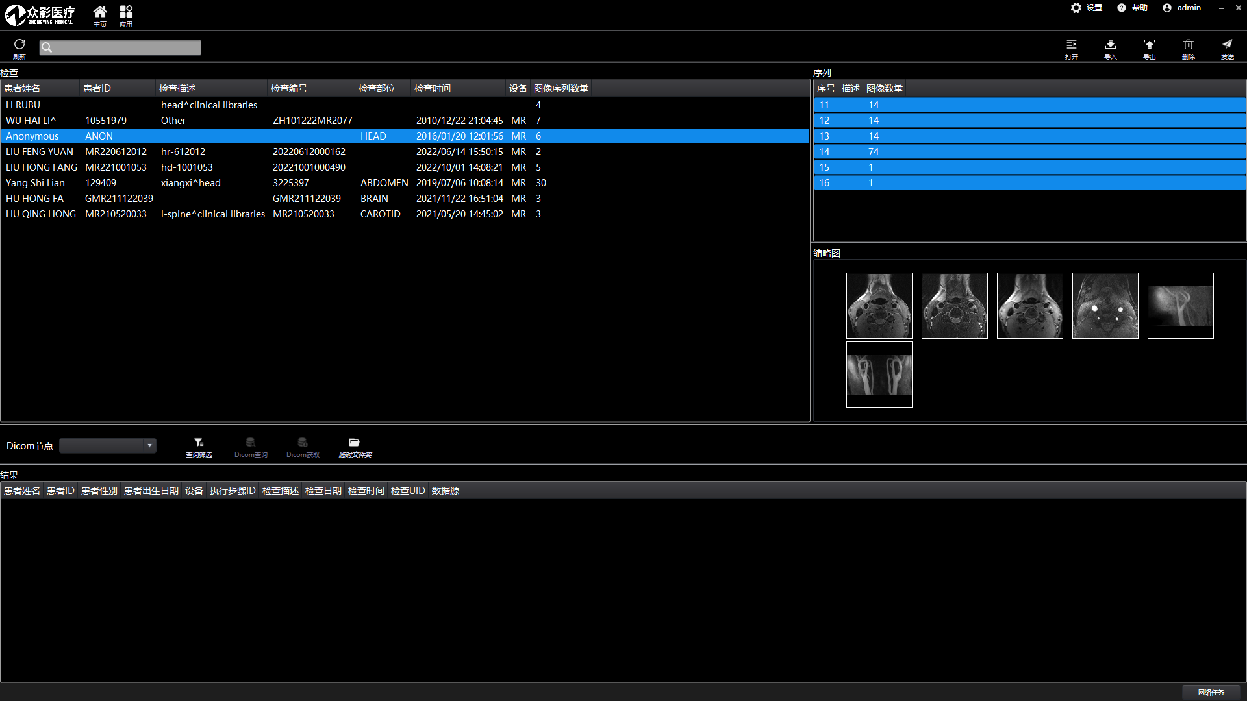
Task: Sort results by 患者出生日期 column header
Action: pos(151,491)
